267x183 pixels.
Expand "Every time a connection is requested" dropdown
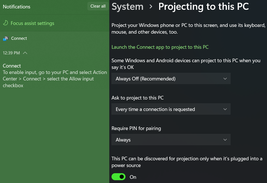pyautogui.click(x=171, y=109)
